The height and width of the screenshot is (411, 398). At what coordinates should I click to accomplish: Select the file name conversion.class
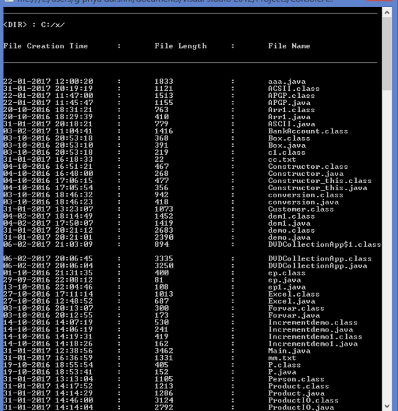tap(306, 194)
